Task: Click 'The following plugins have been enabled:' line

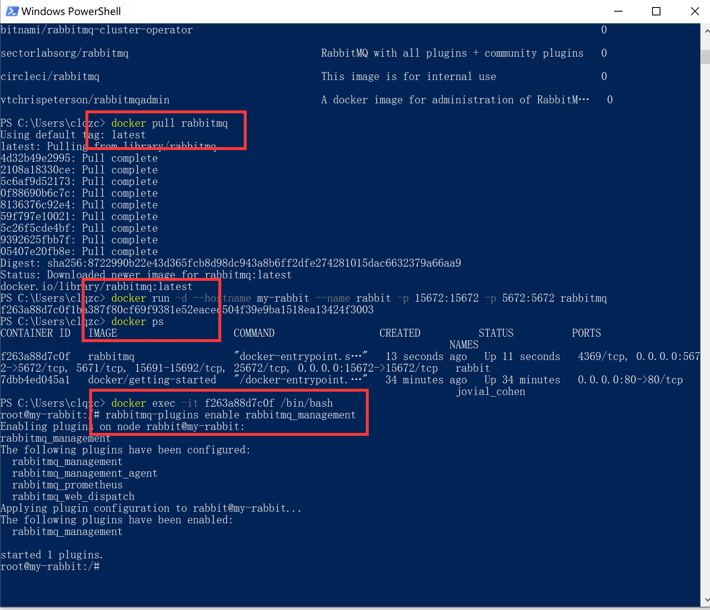Action: [x=117, y=520]
